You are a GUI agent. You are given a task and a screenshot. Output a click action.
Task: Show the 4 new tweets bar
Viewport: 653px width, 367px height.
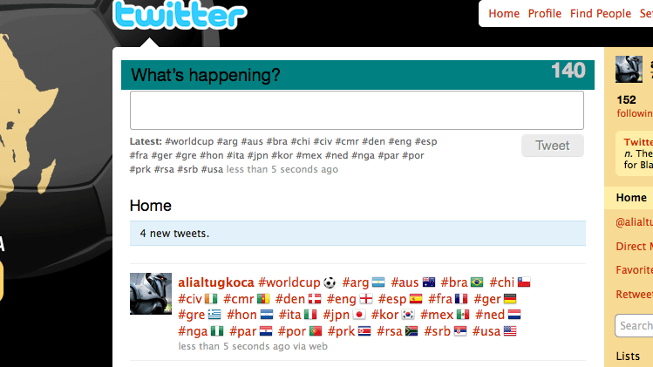pyautogui.click(x=357, y=234)
